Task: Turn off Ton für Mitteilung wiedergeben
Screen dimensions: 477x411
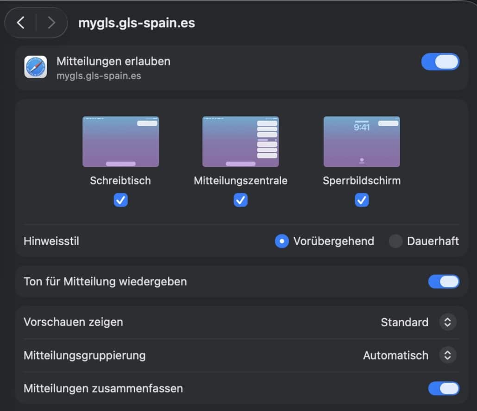Action: pyautogui.click(x=444, y=281)
